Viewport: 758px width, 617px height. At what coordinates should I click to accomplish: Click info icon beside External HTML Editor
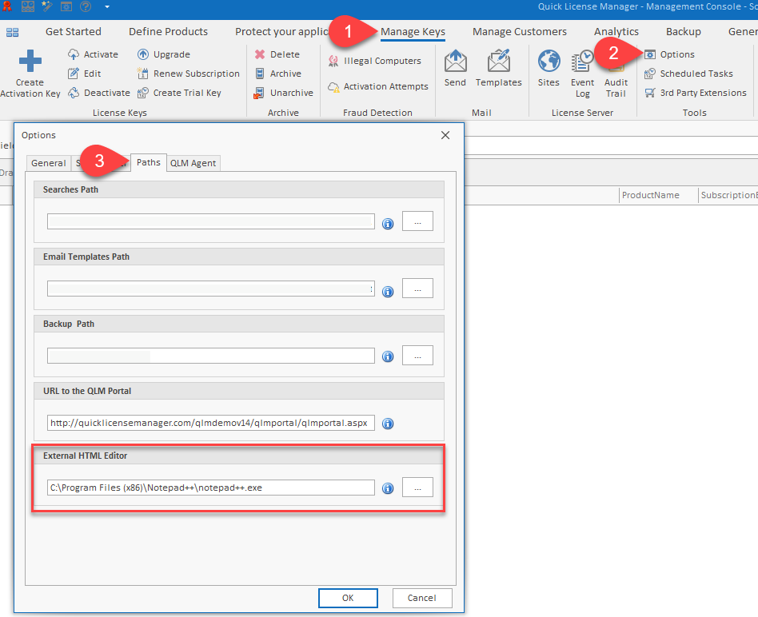coord(388,488)
